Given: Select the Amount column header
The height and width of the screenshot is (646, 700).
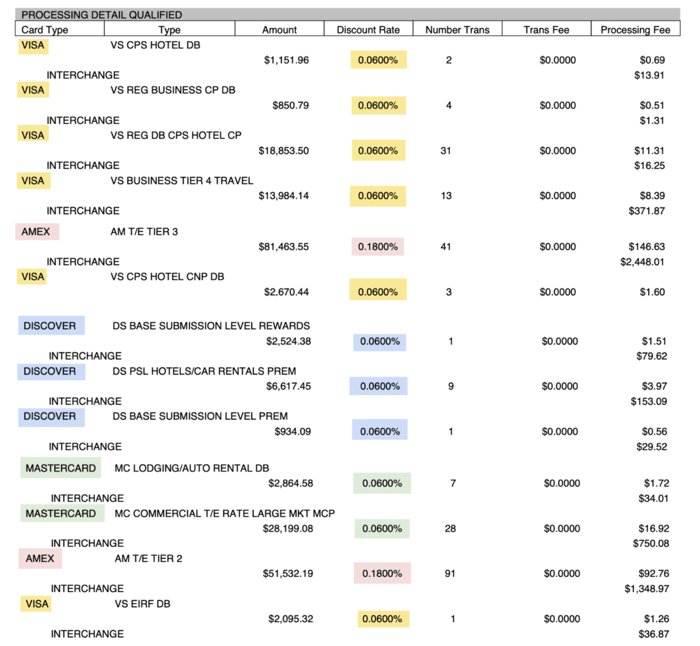Looking at the screenshot, I should (x=280, y=29).
